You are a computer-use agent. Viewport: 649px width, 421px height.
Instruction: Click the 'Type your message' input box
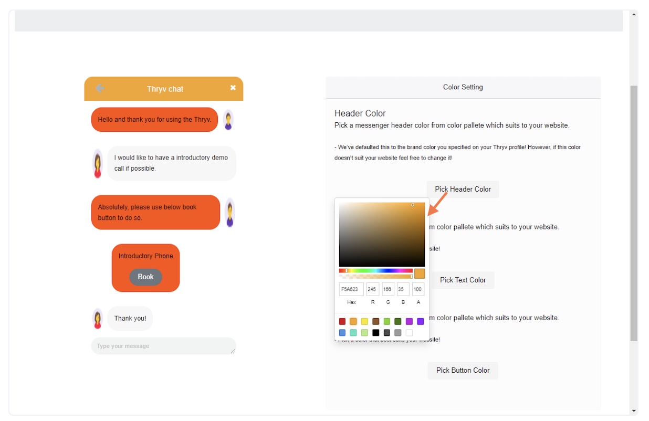pyautogui.click(x=164, y=346)
